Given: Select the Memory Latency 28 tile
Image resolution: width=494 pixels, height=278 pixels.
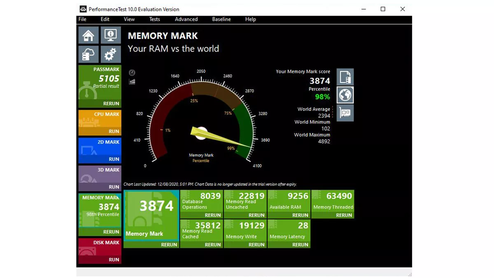Looking at the screenshot, I should click(x=289, y=230).
